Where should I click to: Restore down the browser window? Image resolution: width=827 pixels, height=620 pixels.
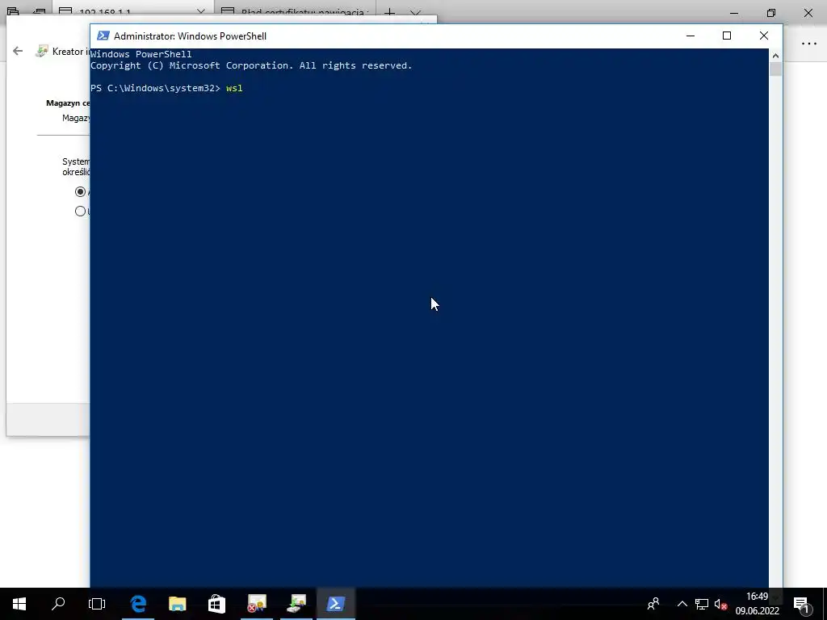tap(771, 13)
